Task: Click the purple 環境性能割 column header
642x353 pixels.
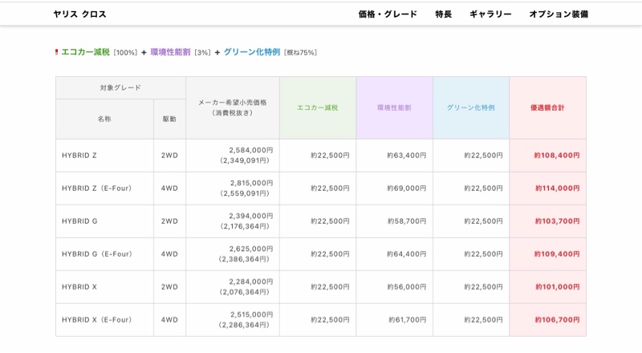Action: (394, 108)
